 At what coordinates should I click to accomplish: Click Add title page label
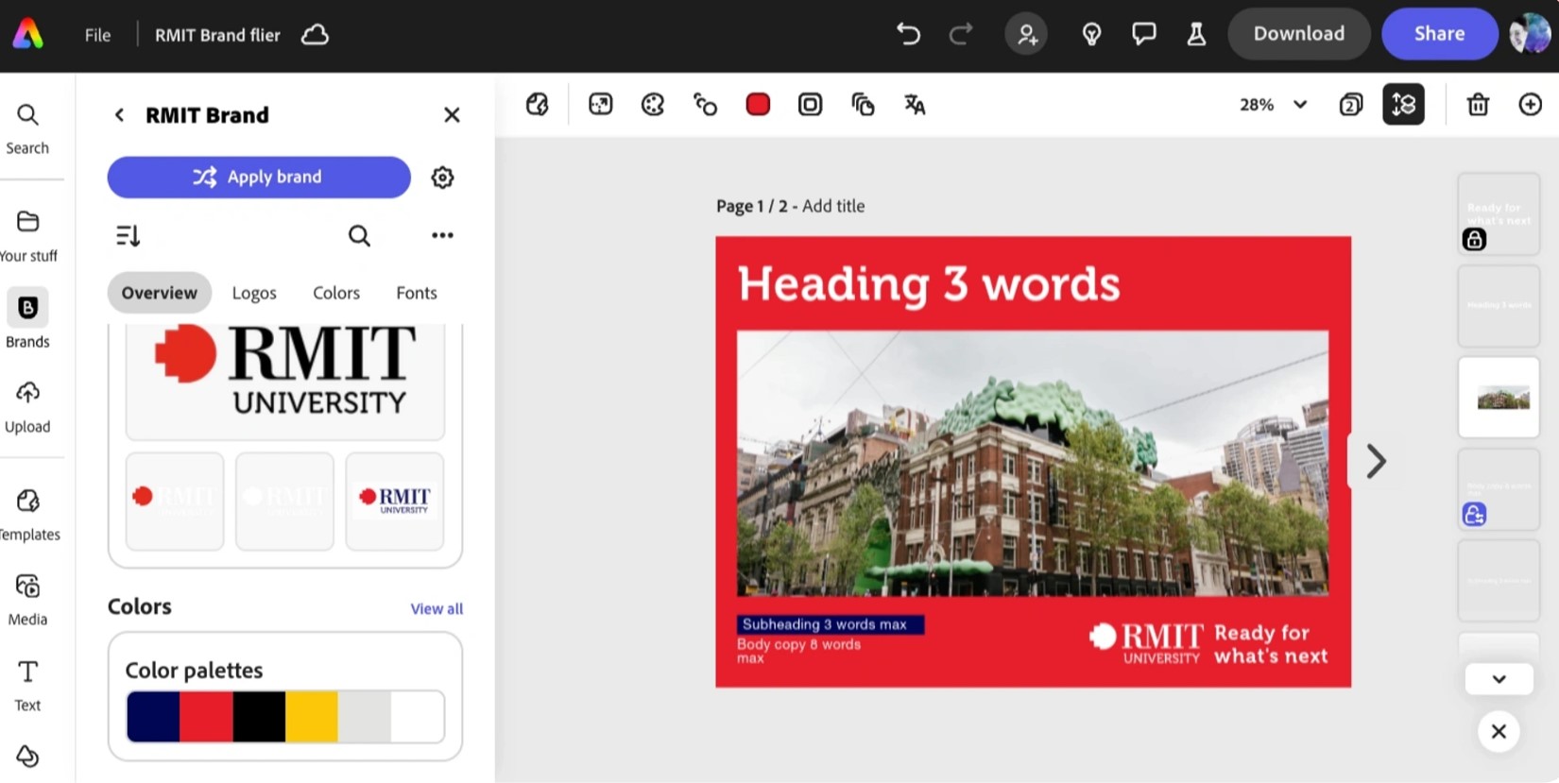(x=833, y=206)
